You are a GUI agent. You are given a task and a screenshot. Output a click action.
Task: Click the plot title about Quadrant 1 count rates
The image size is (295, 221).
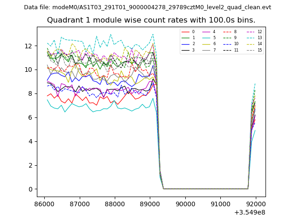151,20
